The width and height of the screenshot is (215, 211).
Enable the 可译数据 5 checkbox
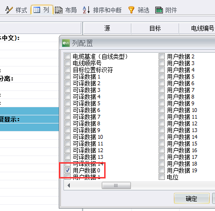coord(67,103)
